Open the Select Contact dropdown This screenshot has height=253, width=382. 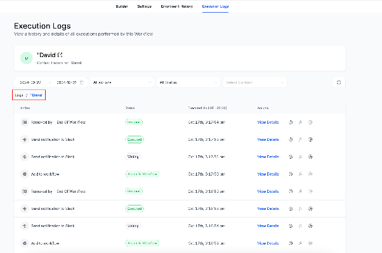(x=255, y=82)
